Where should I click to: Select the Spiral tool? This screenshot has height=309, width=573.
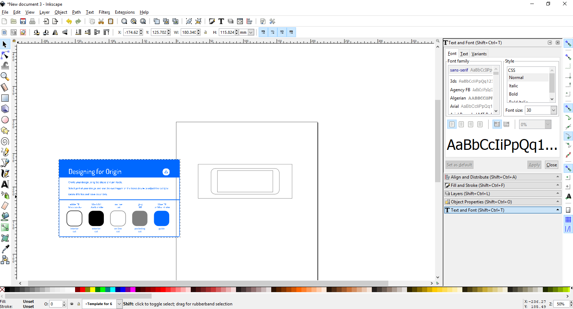click(5, 141)
